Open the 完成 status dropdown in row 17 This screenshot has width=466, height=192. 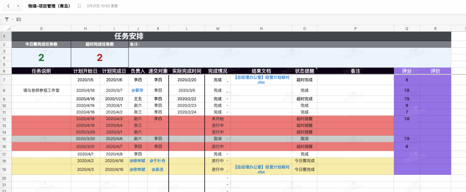[x=227, y=155]
